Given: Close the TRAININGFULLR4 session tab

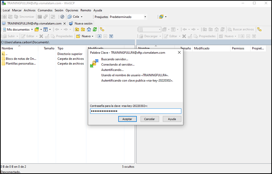Looking at the screenshot, I should [x=65, y=24].
